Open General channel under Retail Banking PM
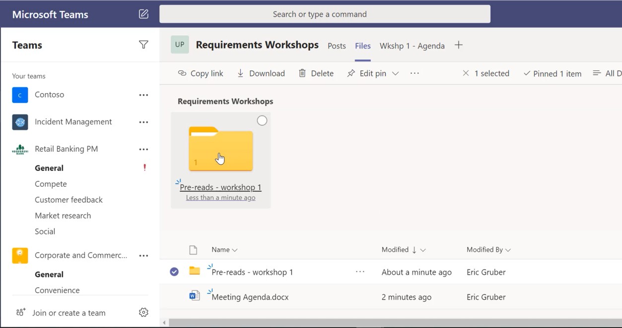The image size is (622, 328). tap(49, 168)
